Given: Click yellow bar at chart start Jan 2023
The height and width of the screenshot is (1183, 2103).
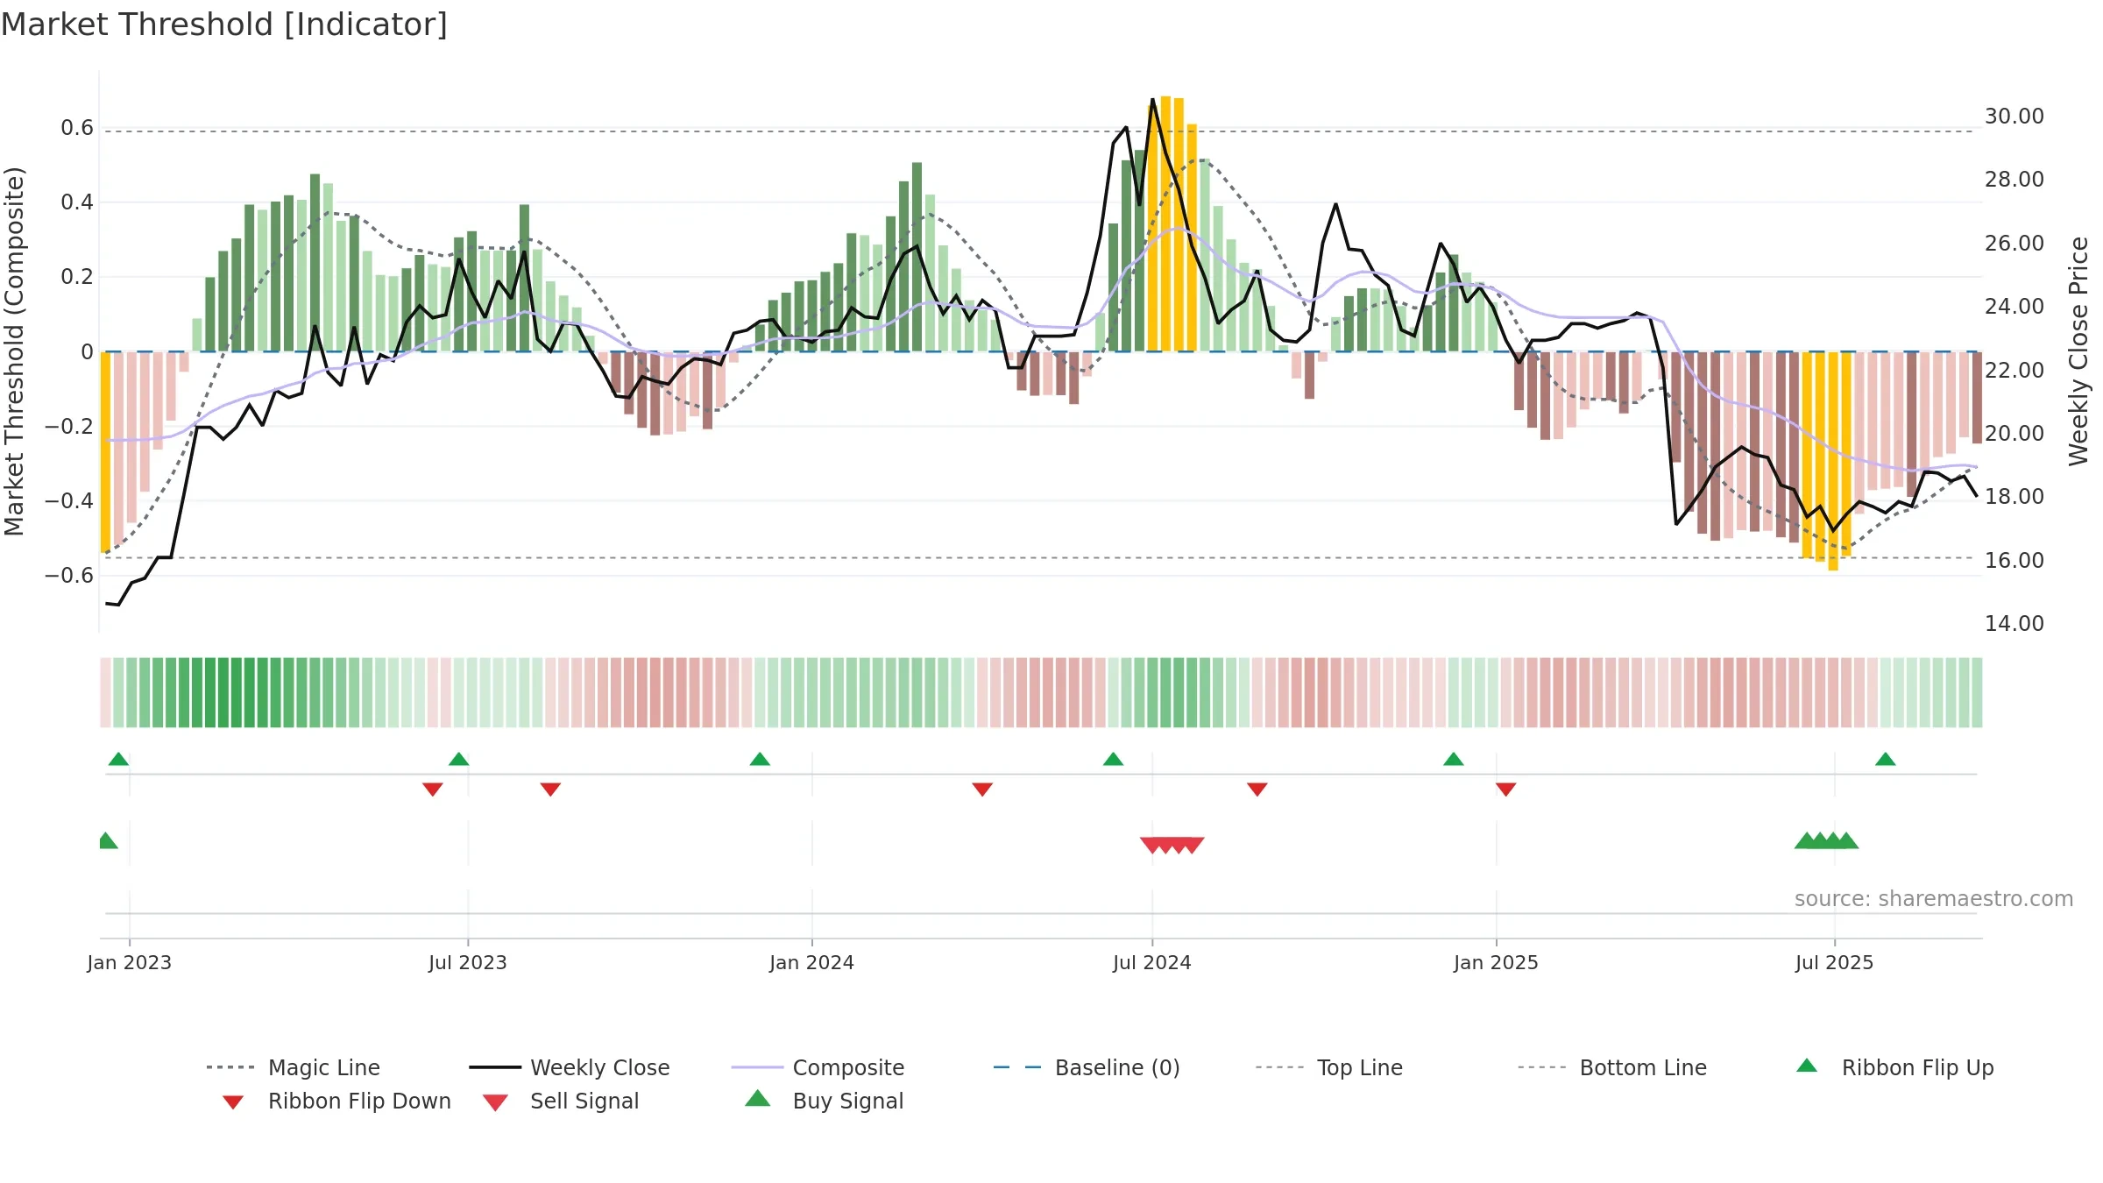Looking at the screenshot, I should tap(105, 452).
